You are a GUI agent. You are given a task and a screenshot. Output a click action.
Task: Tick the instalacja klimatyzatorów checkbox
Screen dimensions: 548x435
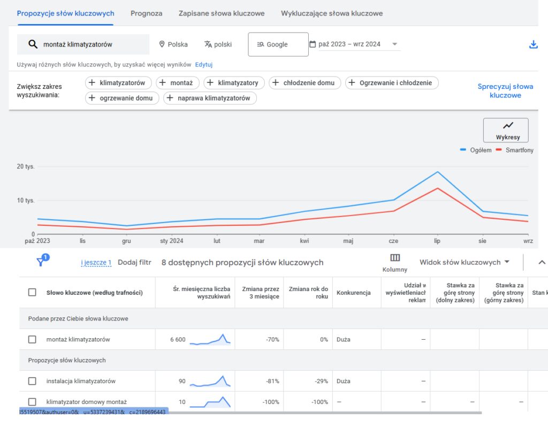pyautogui.click(x=32, y=381)
